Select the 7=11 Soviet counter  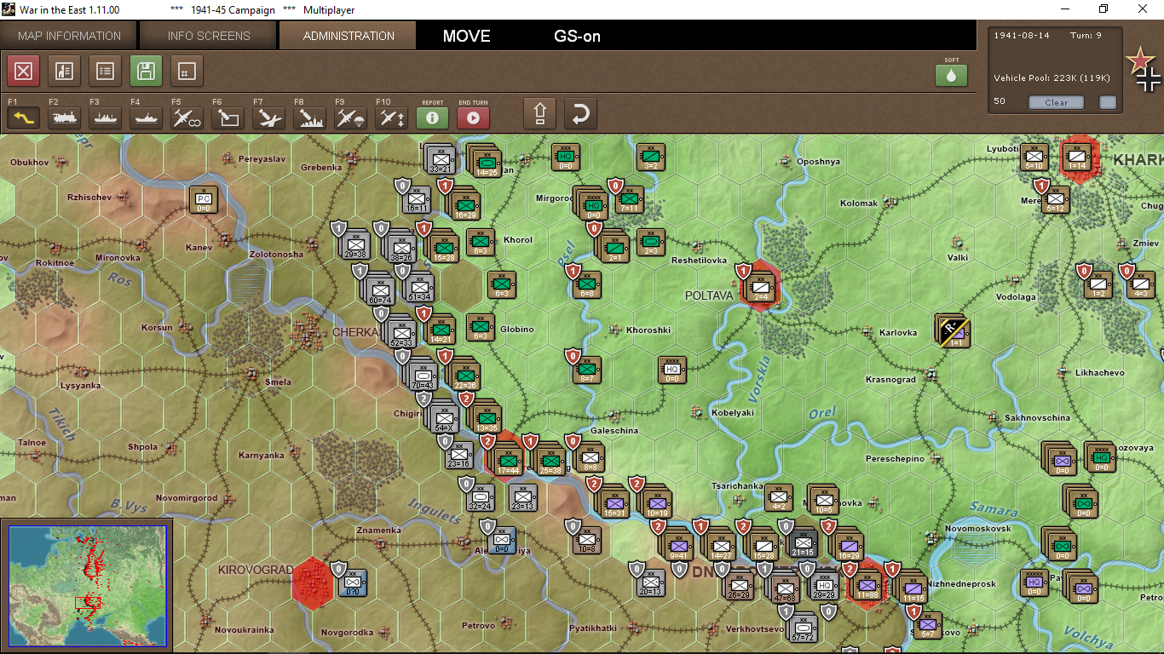tap(630, 200)
